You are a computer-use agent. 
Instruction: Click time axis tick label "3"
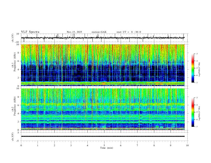[x=71, y=145]
